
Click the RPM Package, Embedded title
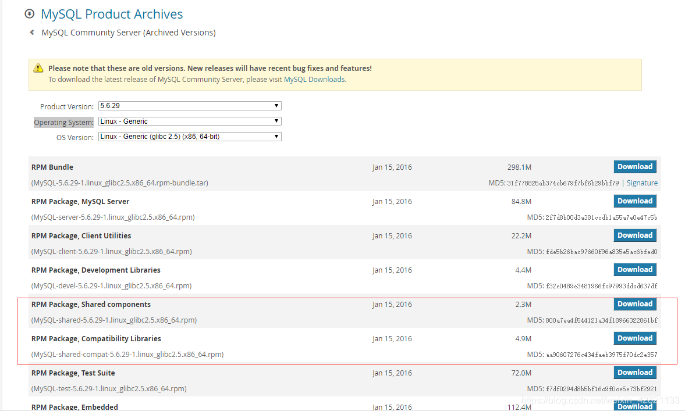[x=74, y=406]
